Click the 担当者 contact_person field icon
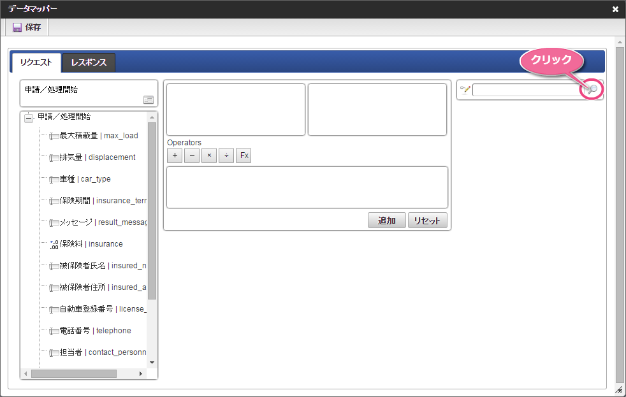Screen dimensions: 626x397 tap(54, 352)
